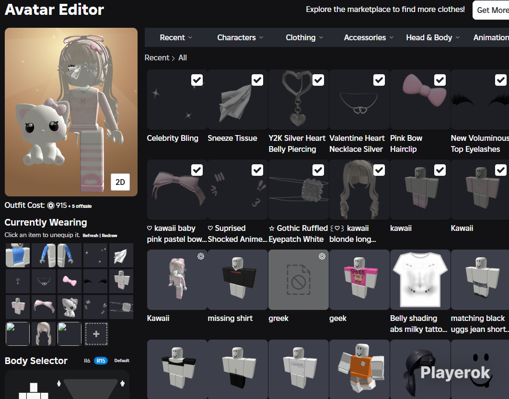The width and height of the screenshot is (509, 399).
Task: Uncheck kawaii baby pink pastel bow checkbox
Action: click(197, 170)
